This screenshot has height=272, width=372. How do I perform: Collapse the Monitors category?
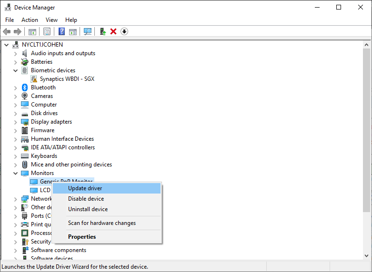coord(15,173)
